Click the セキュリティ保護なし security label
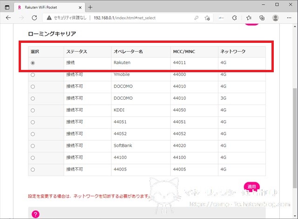 70,18
